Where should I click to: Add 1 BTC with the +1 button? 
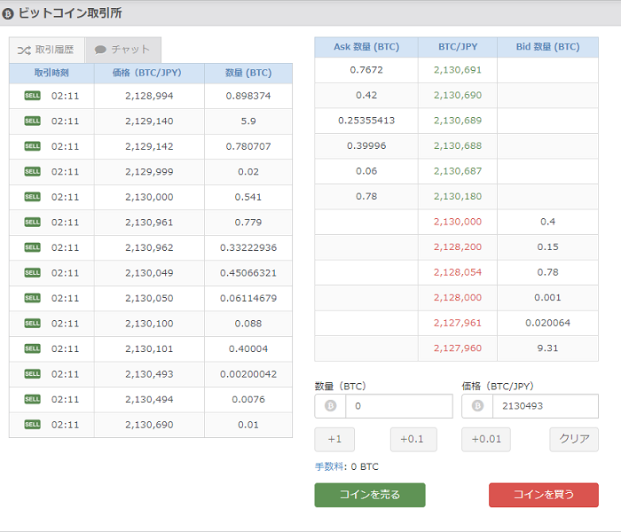coord(334,440)
